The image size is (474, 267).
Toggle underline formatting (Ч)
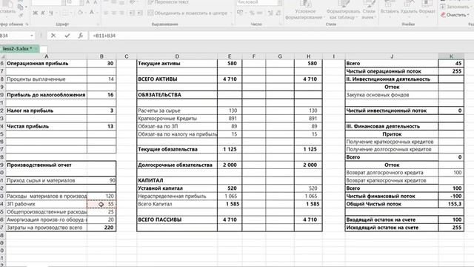tap(50, 13)
